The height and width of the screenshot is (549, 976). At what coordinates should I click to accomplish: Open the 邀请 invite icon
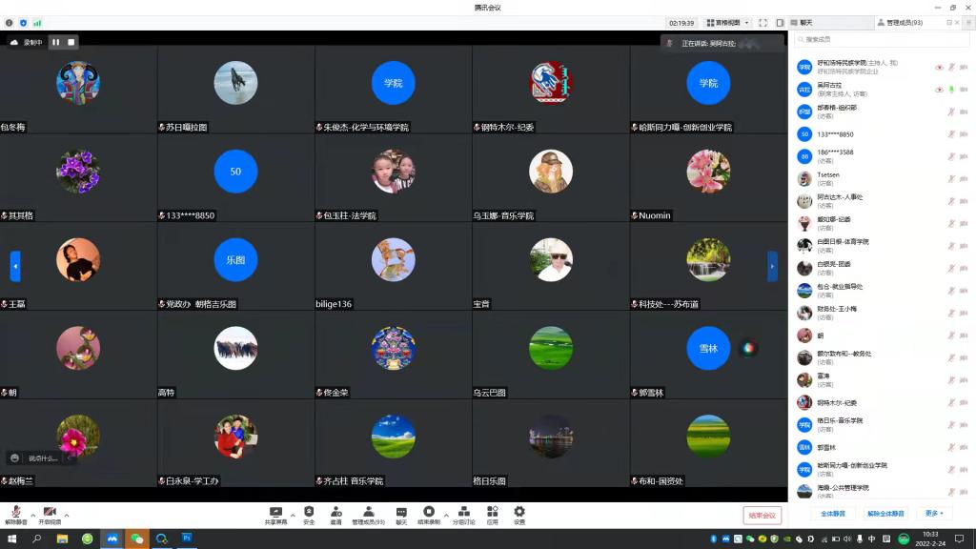coord(335,514)
